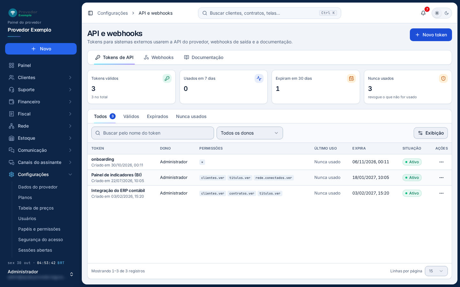Click the Usados em 7 dias activity icon

[259, 78]
